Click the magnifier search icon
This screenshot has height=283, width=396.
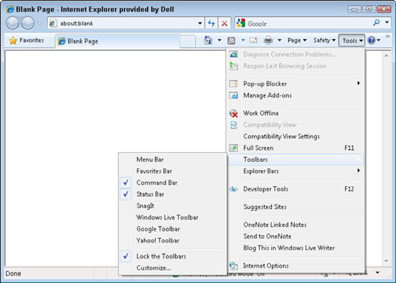click(376, 23)
